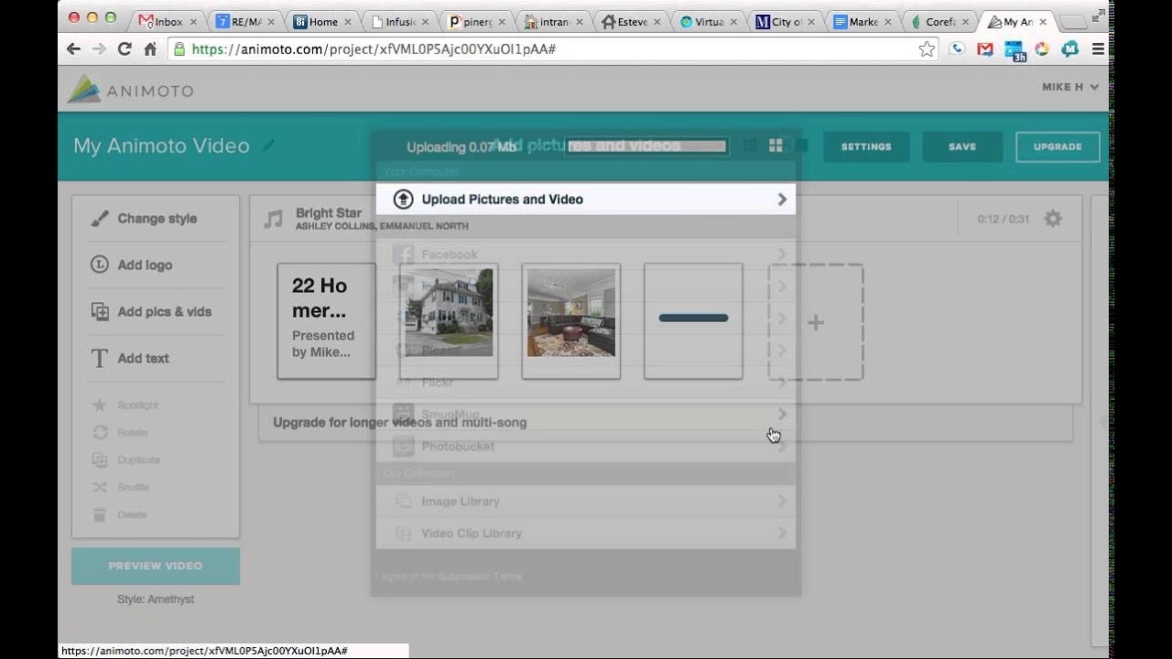This screenshot has width=1172, height=659.
Task: Select the 22 Ho mer... title card
Action: pos(326,321)
